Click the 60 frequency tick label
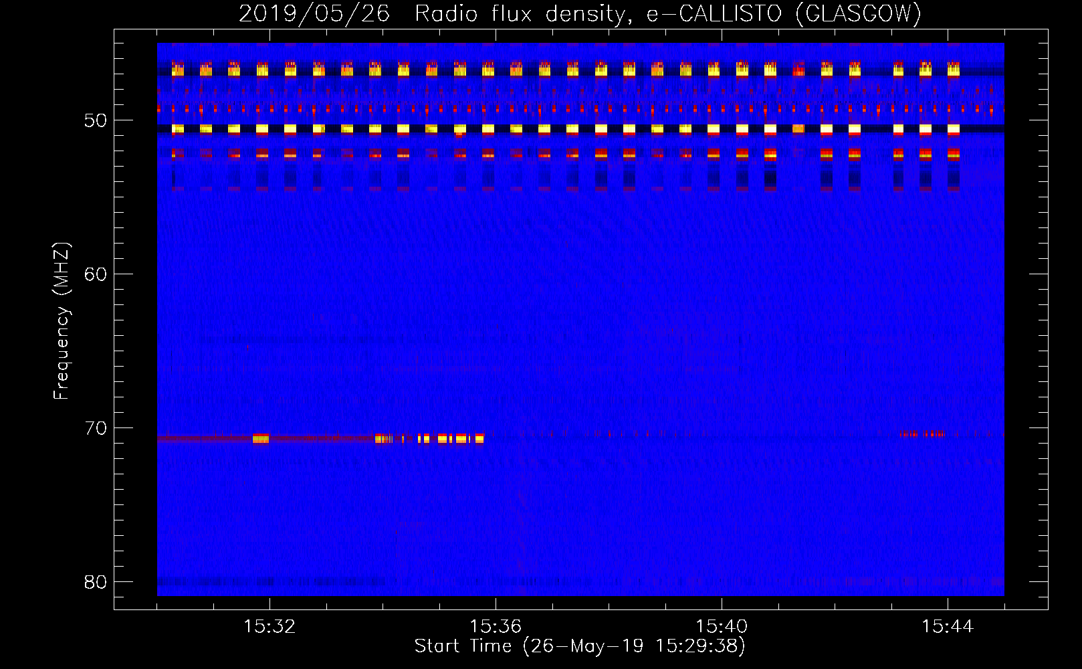The height and width of the screenshot is (669, 1082). (x=96, y=274)
